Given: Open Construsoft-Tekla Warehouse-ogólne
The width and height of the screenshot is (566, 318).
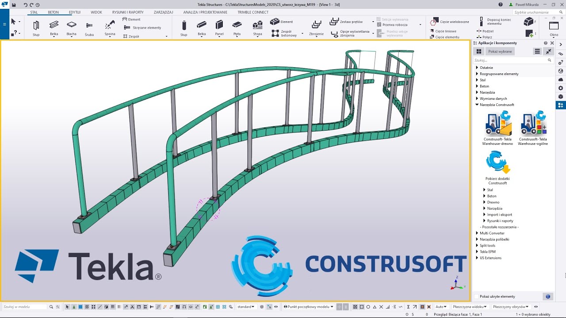Looking at the screenshot, I should (533, 128).
